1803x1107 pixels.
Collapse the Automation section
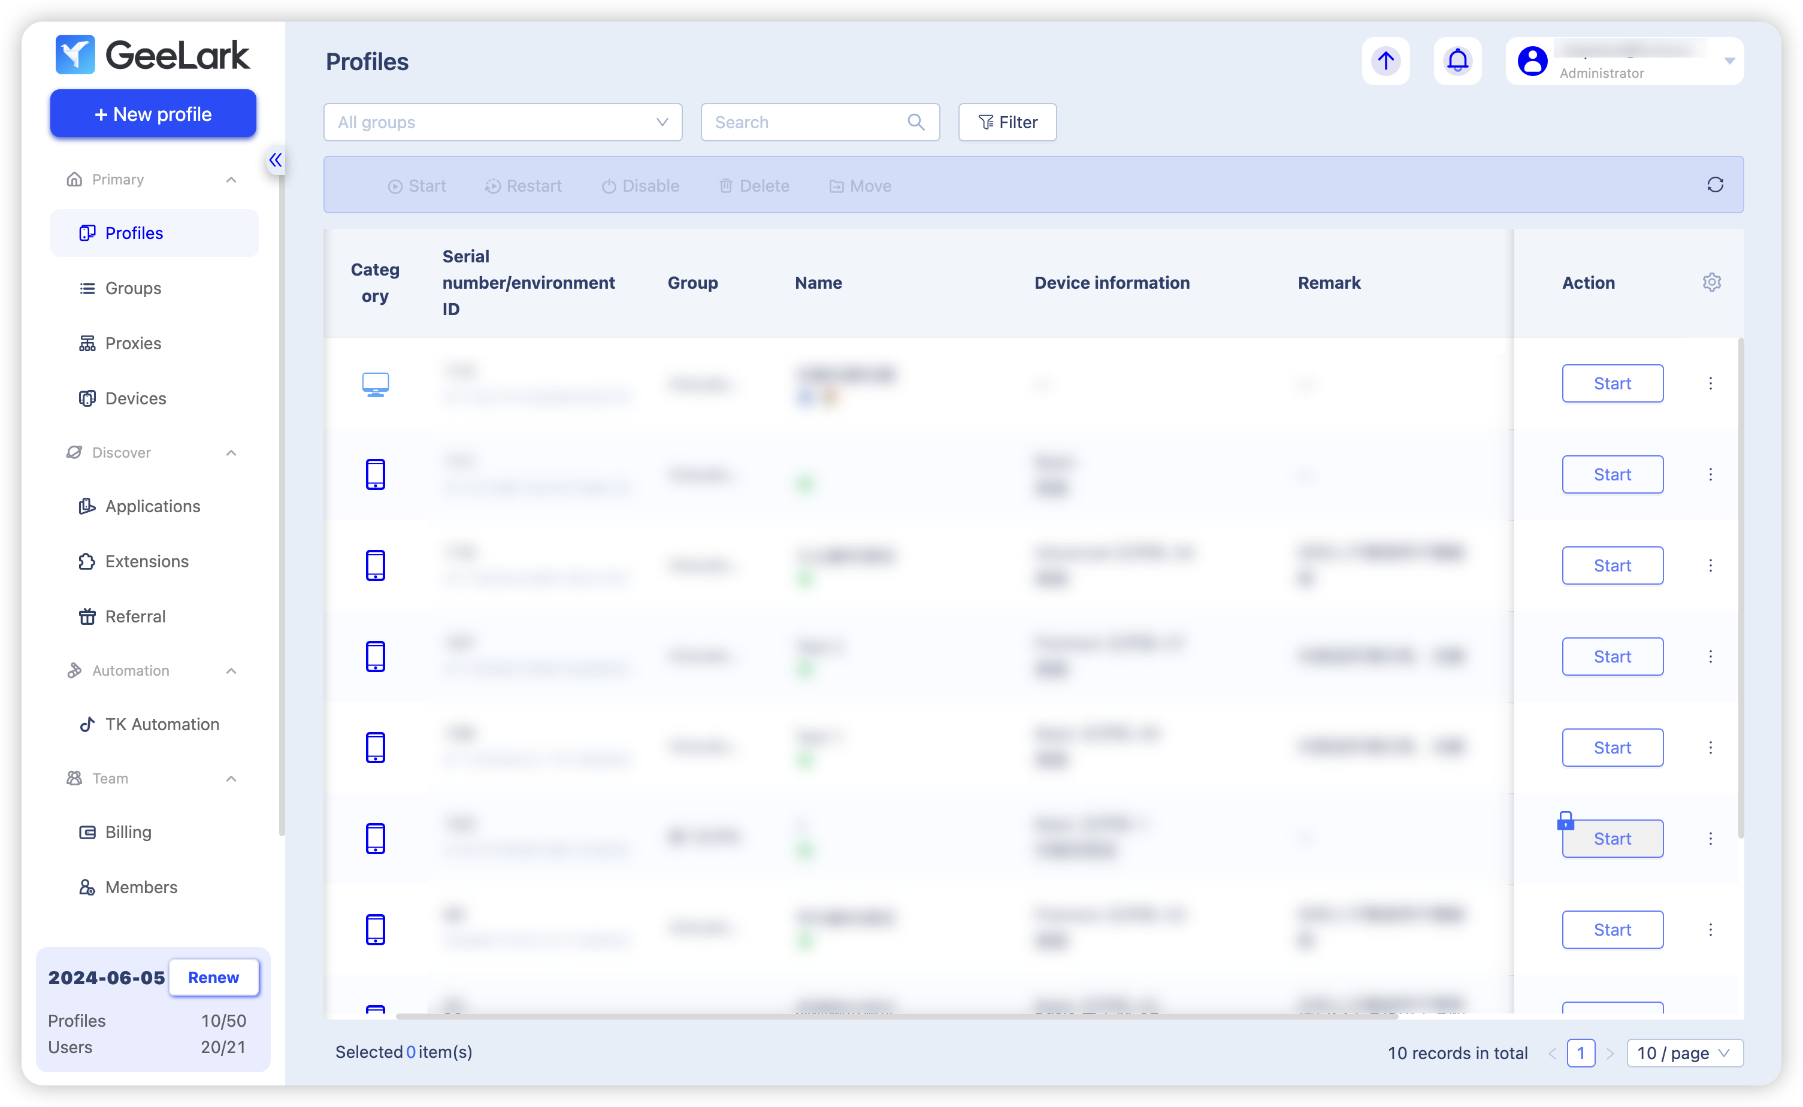tap(231, 671)
